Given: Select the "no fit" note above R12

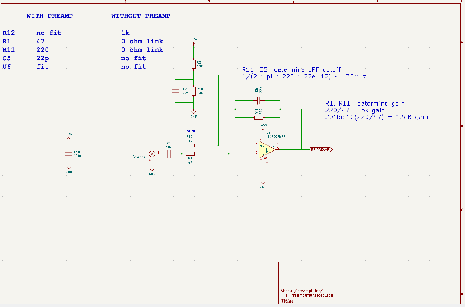Looking at the screenshot, I should click(x=191, y=131).
